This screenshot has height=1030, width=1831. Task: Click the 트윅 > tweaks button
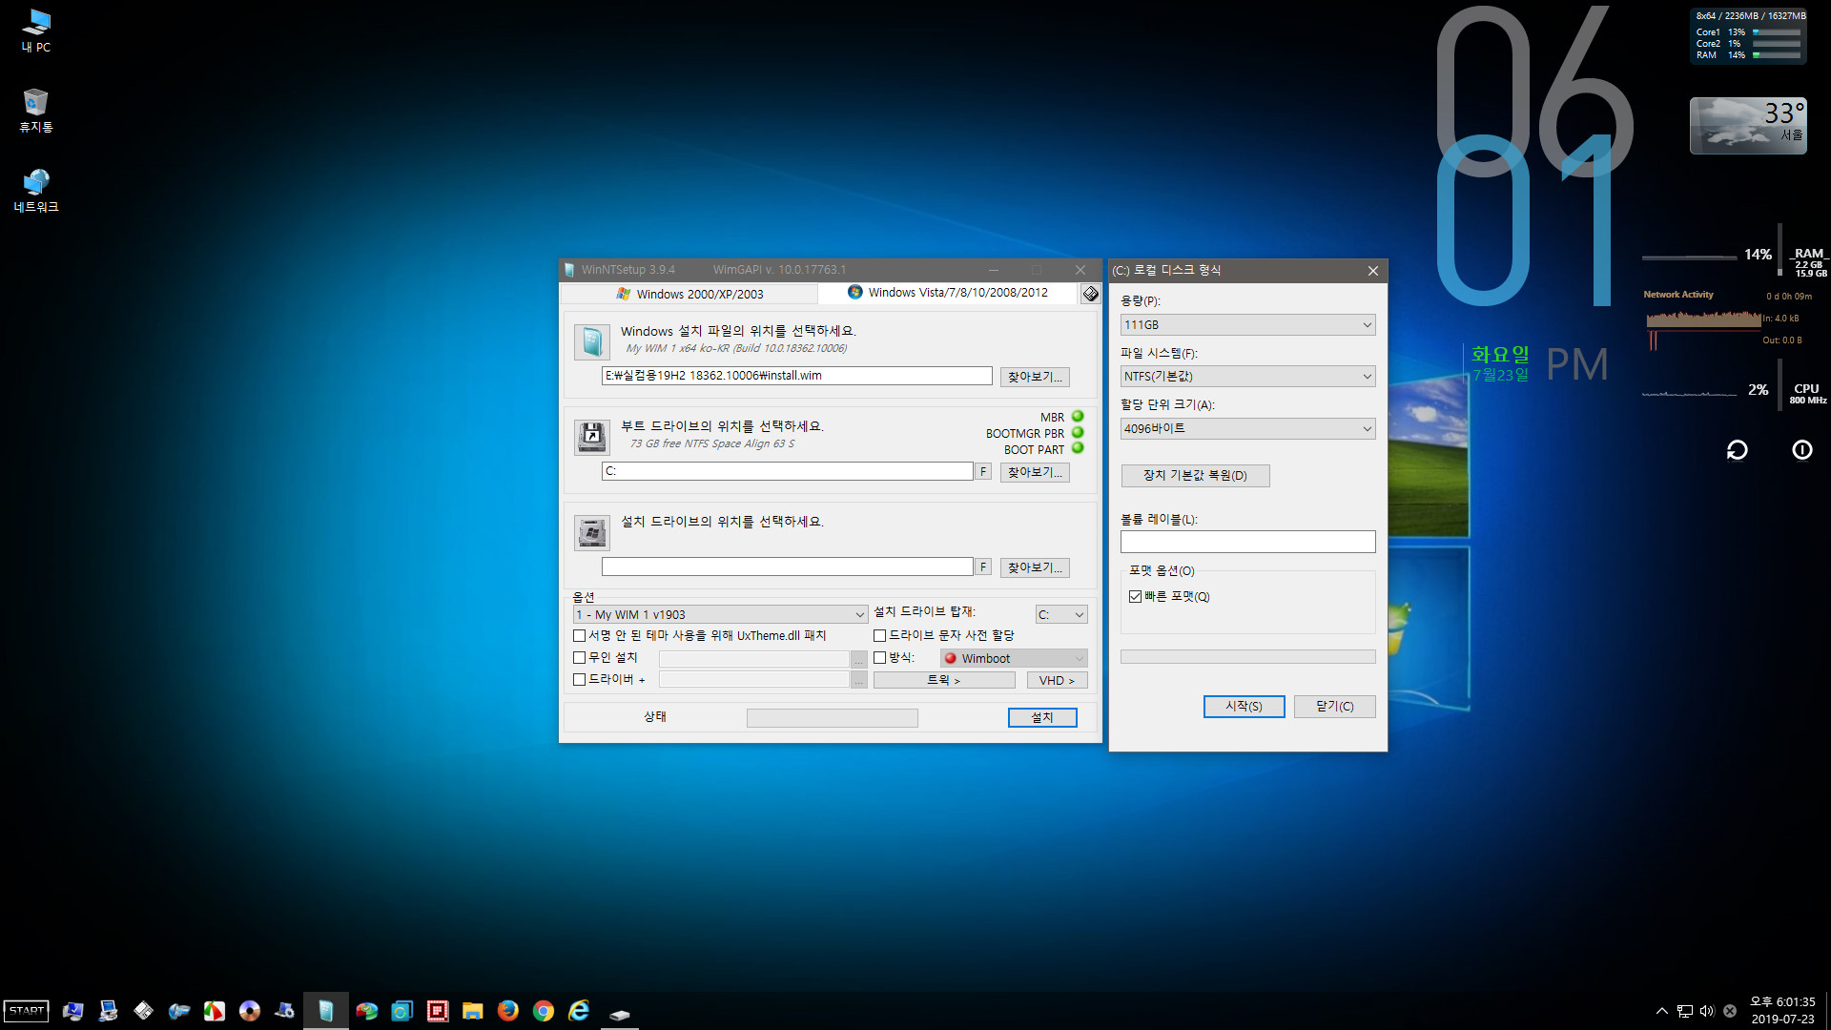coord(944,680)
